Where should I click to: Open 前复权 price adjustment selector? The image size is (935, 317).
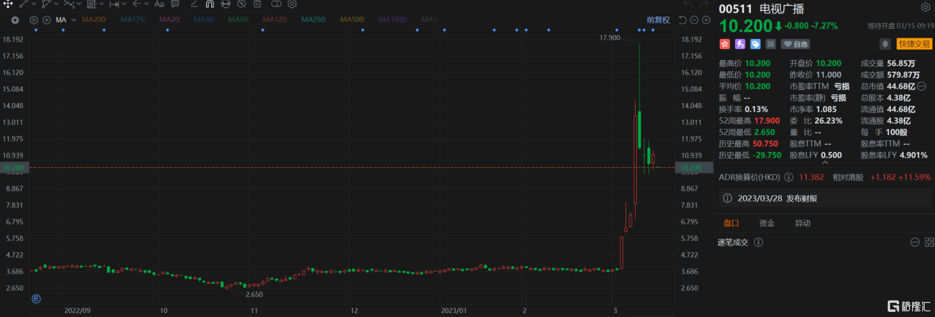(x=658, y=20)
